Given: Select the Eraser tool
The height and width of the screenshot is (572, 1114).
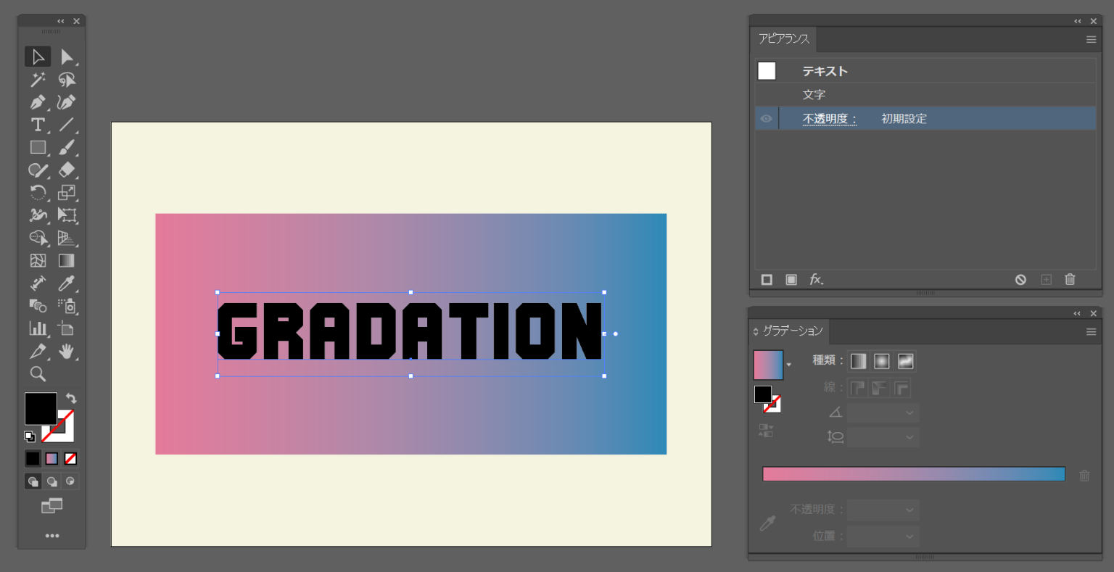Looking at the screenshot, I should click(x=67, y=170).
